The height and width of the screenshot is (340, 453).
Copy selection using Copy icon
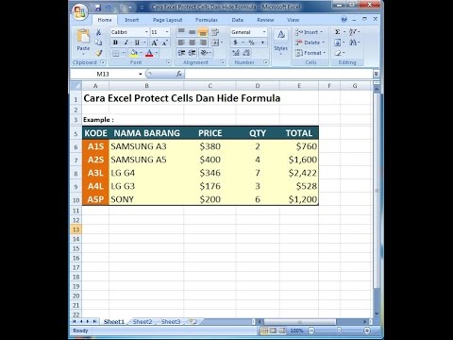click(x=98, y=42)
